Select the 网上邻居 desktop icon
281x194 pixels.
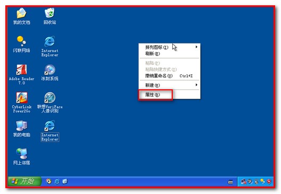click(x=21, y=156)
